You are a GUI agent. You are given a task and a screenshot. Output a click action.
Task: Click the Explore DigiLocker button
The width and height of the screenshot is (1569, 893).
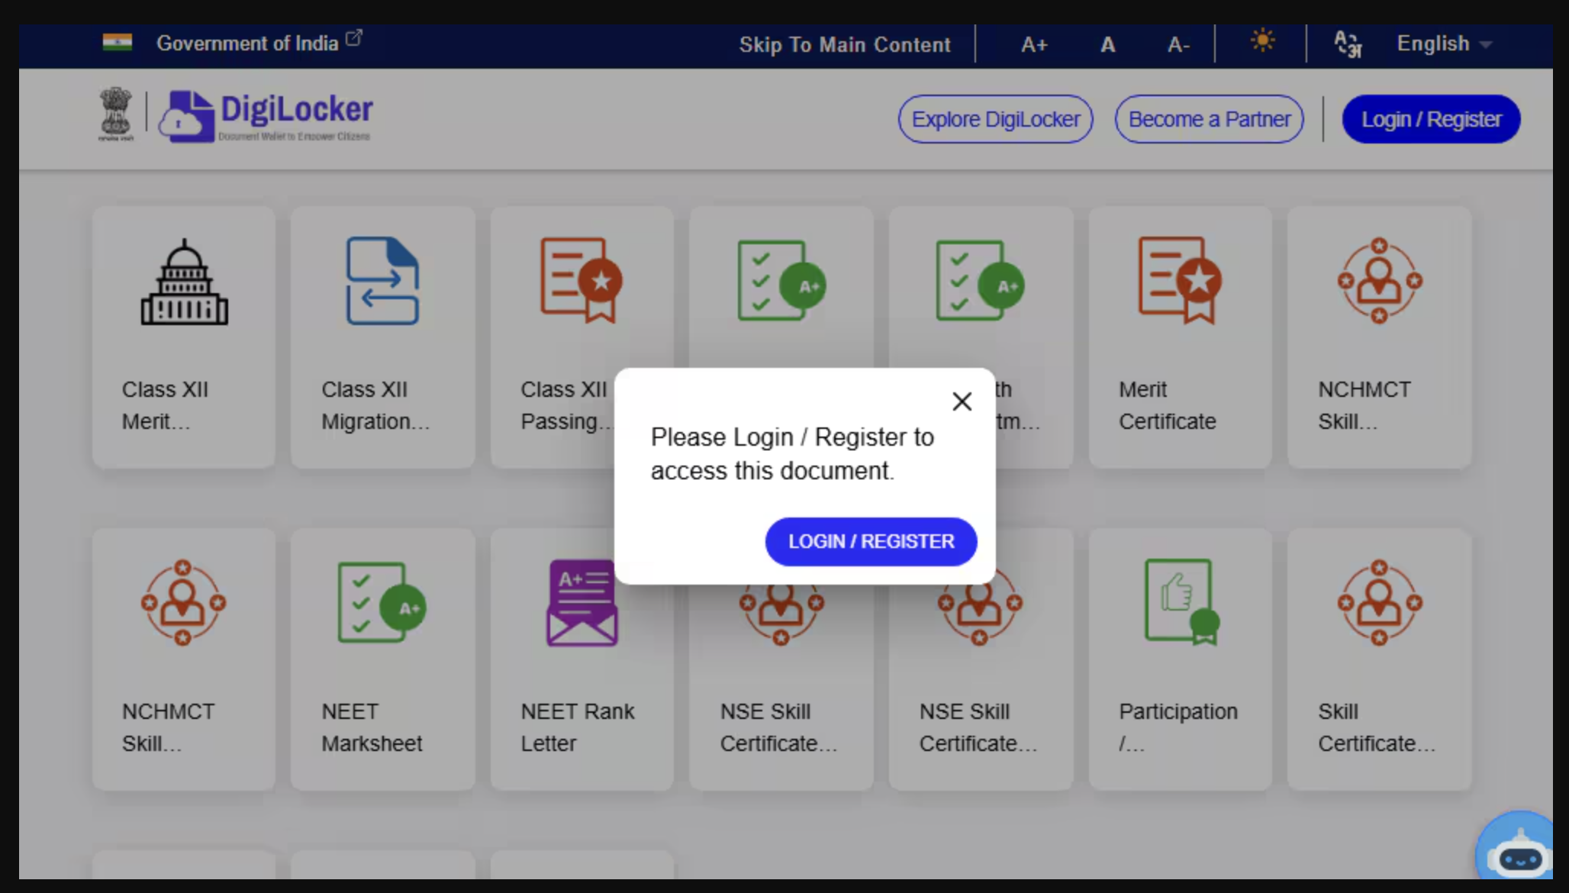pos(995,118)
